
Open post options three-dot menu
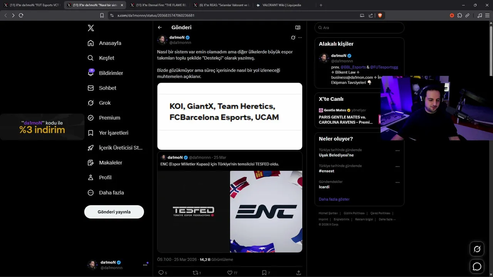click(x=300, y=38)
